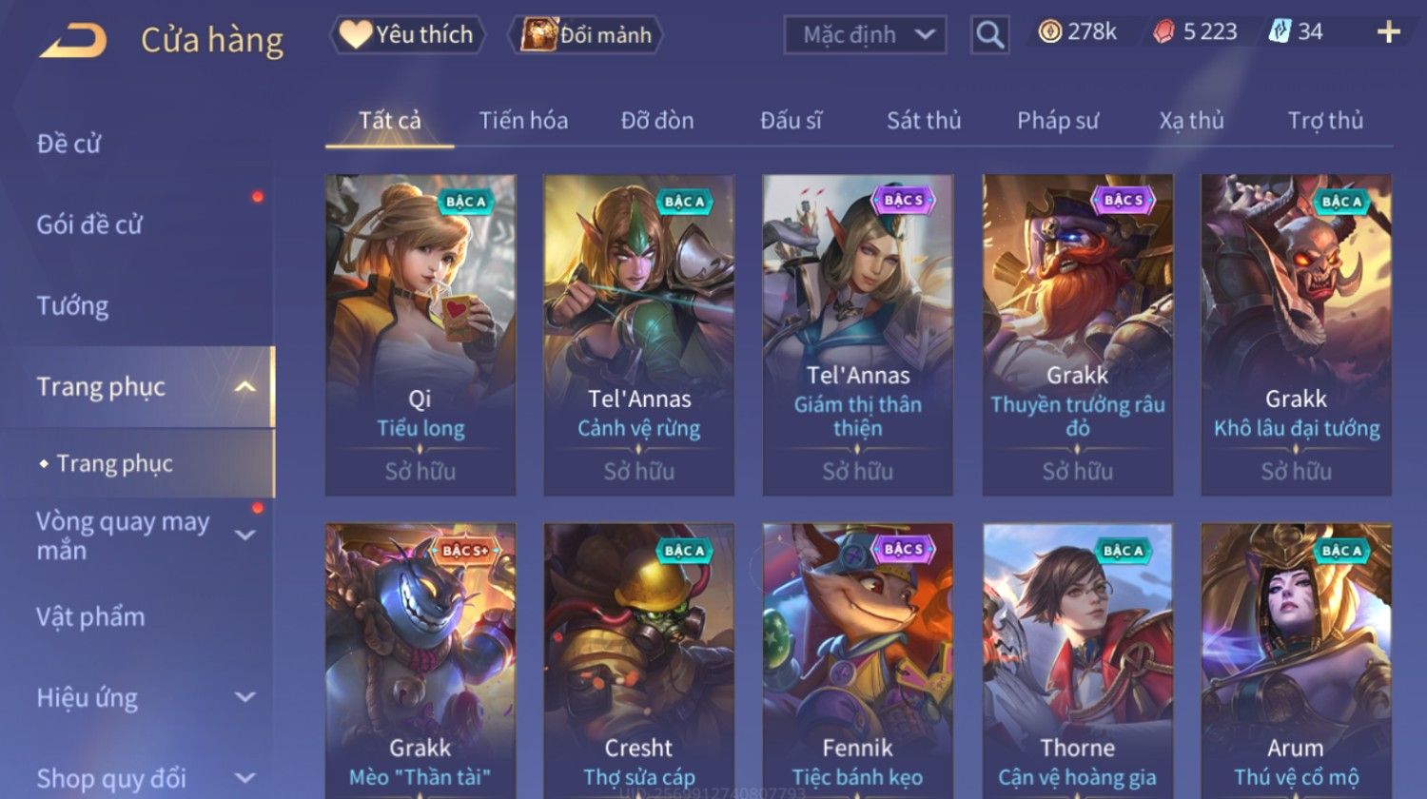Add currency with the plus icon
This screenshot has width=1427, height=799.
1388,32
